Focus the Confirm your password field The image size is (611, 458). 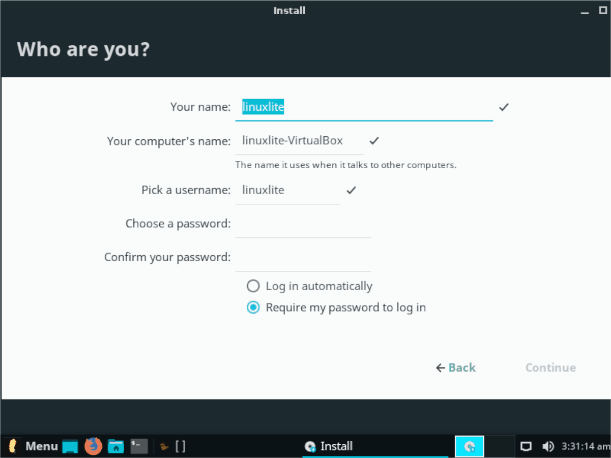coord(303,258)
